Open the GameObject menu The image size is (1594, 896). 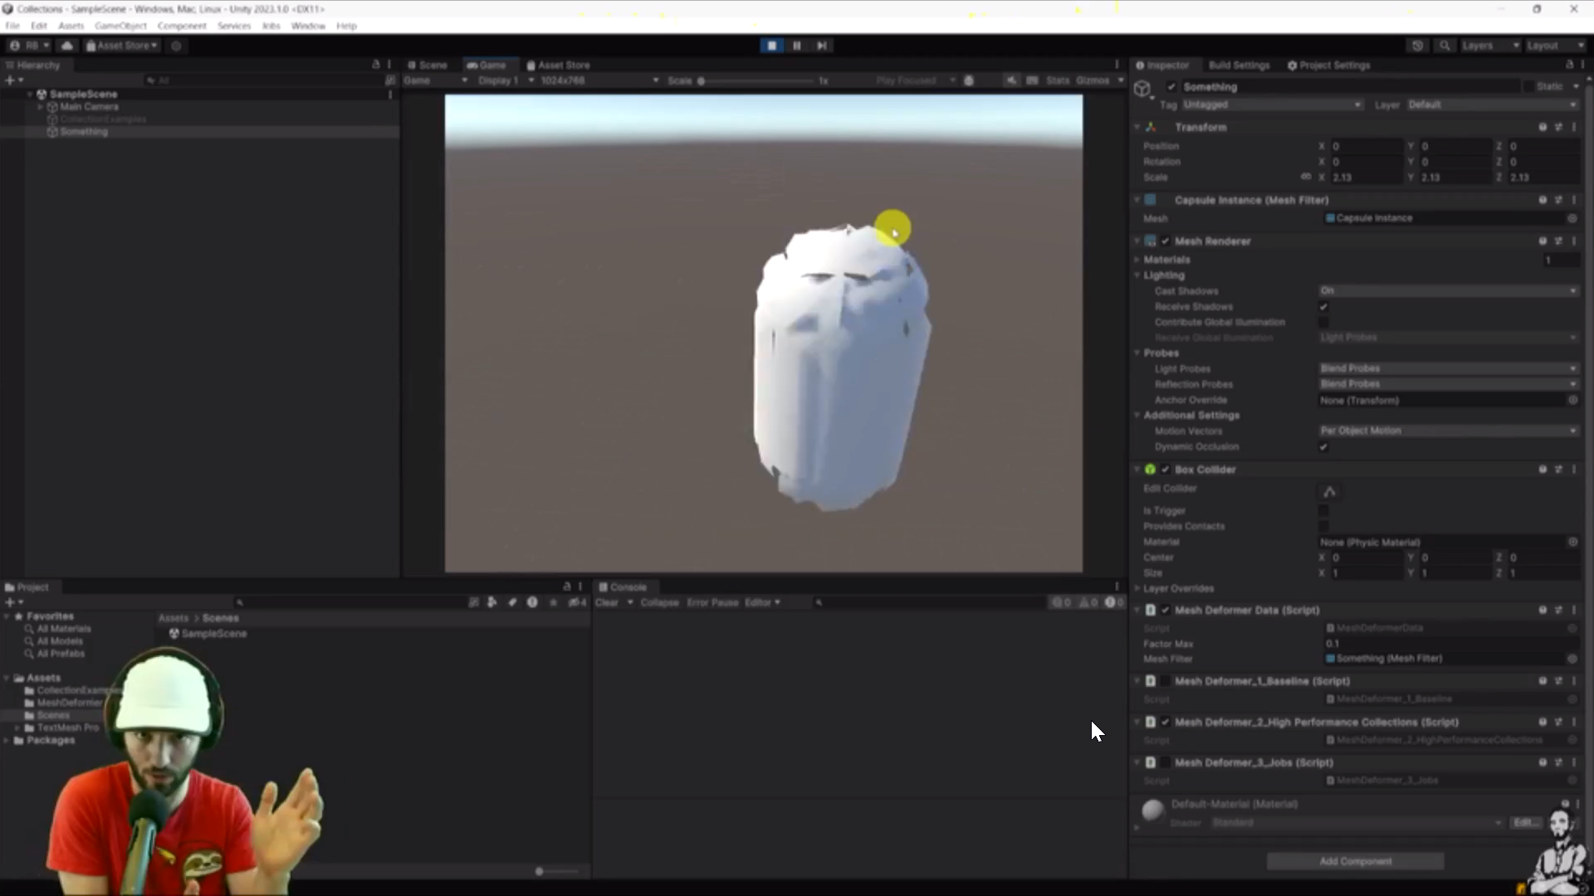[120, 26]
